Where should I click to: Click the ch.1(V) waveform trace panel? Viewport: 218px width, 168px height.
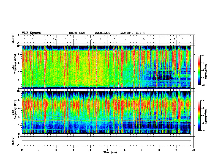point(108,39)
